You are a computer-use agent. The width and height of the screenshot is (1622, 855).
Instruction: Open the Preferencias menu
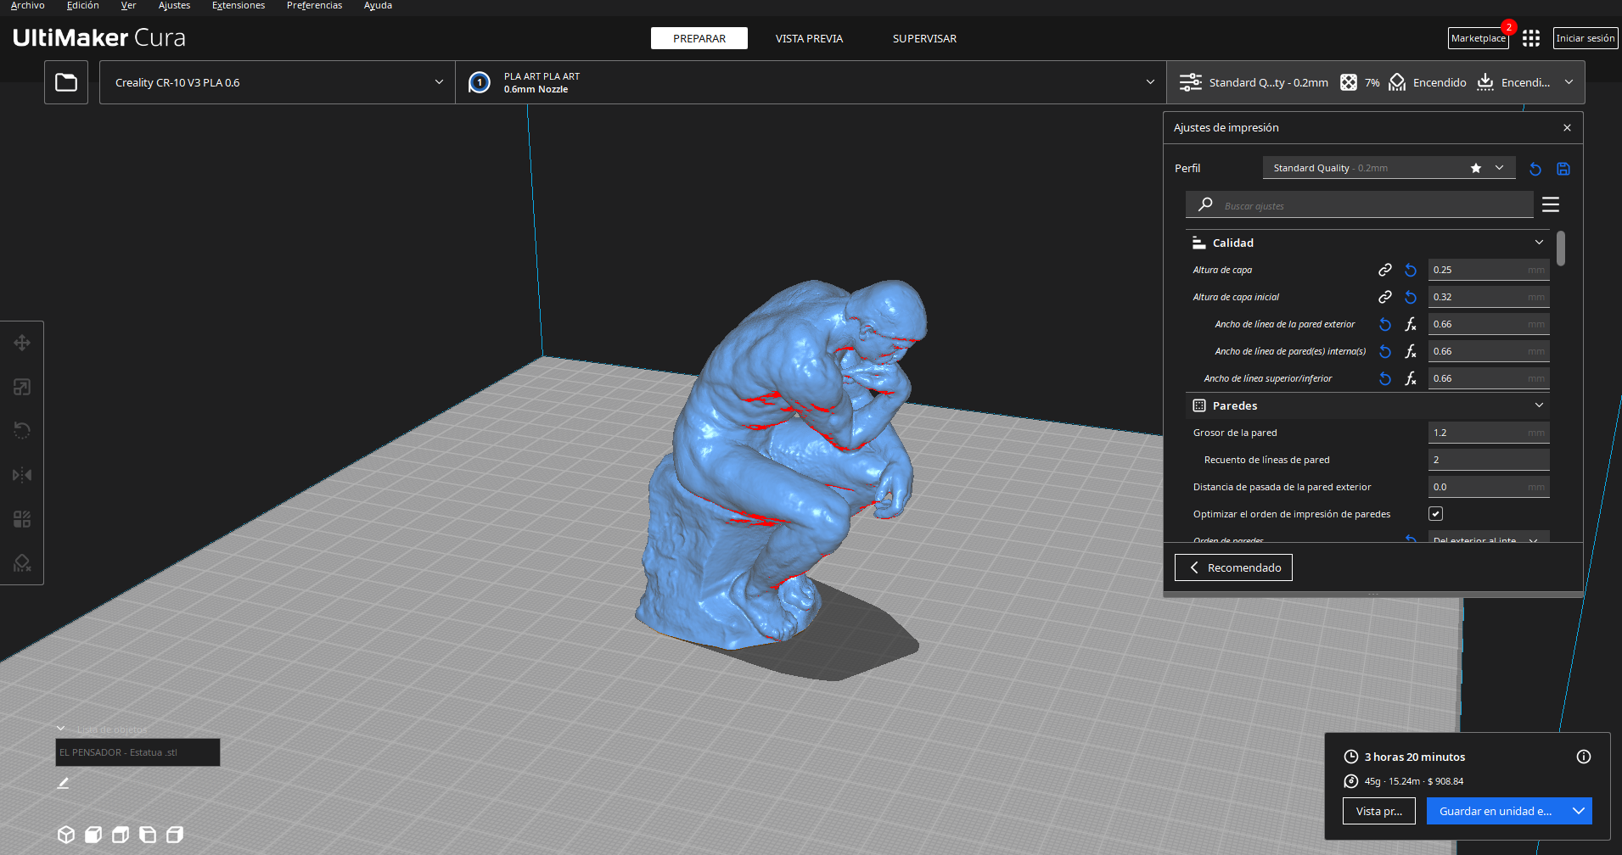click(315, 5)
